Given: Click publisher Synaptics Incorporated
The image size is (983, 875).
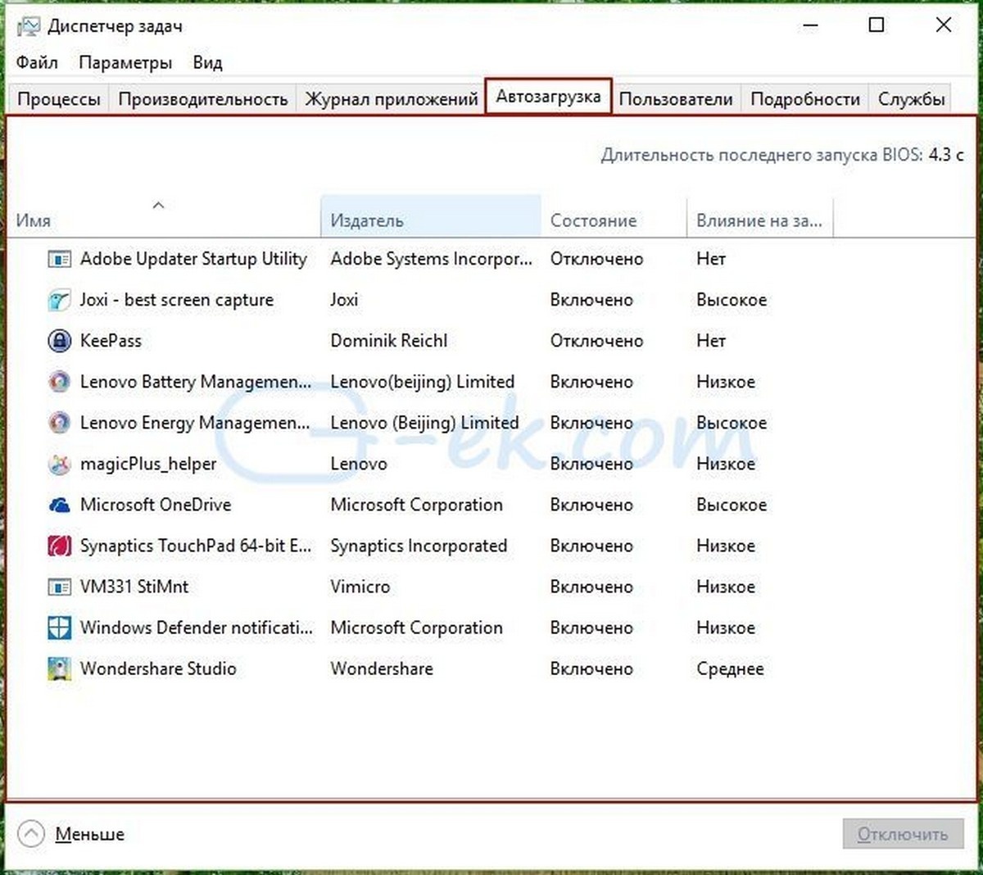Looking at the screenshot, I should (419, 546).
